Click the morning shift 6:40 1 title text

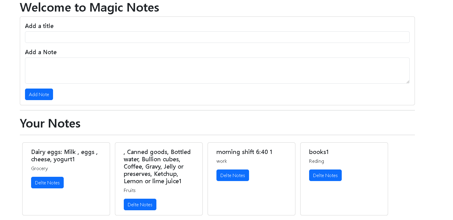(x=244, y=152)
